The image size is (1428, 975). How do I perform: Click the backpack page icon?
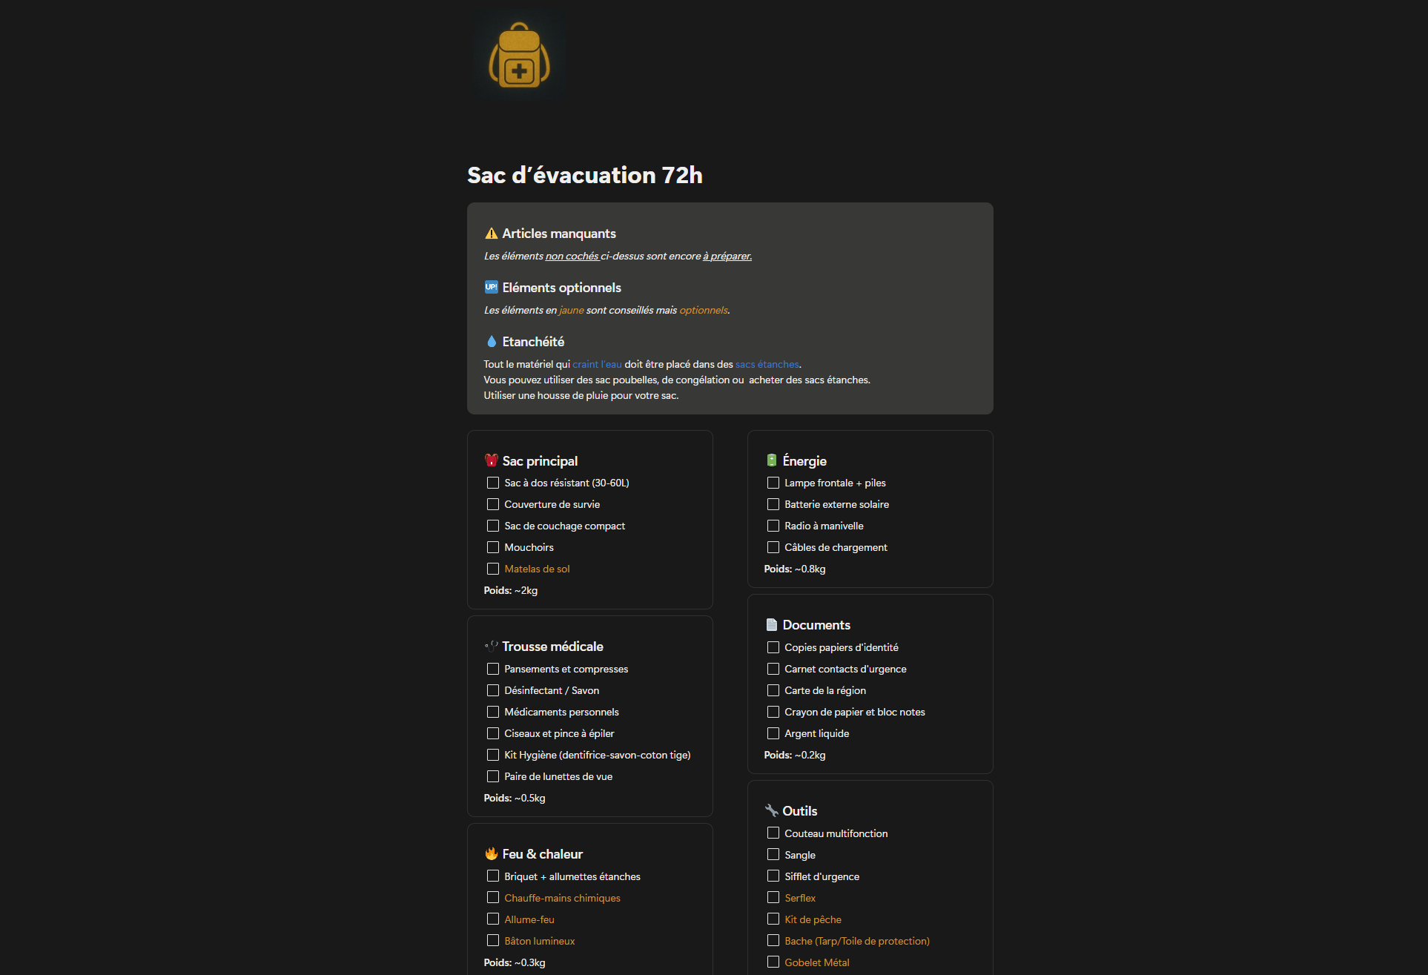519,56
